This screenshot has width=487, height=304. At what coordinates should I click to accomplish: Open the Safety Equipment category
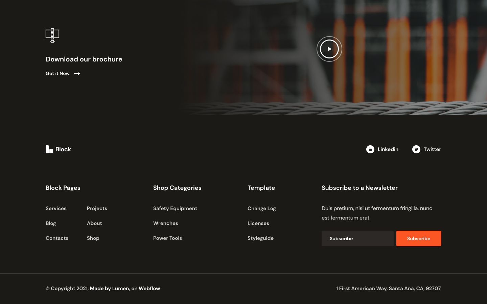(175, 208)
